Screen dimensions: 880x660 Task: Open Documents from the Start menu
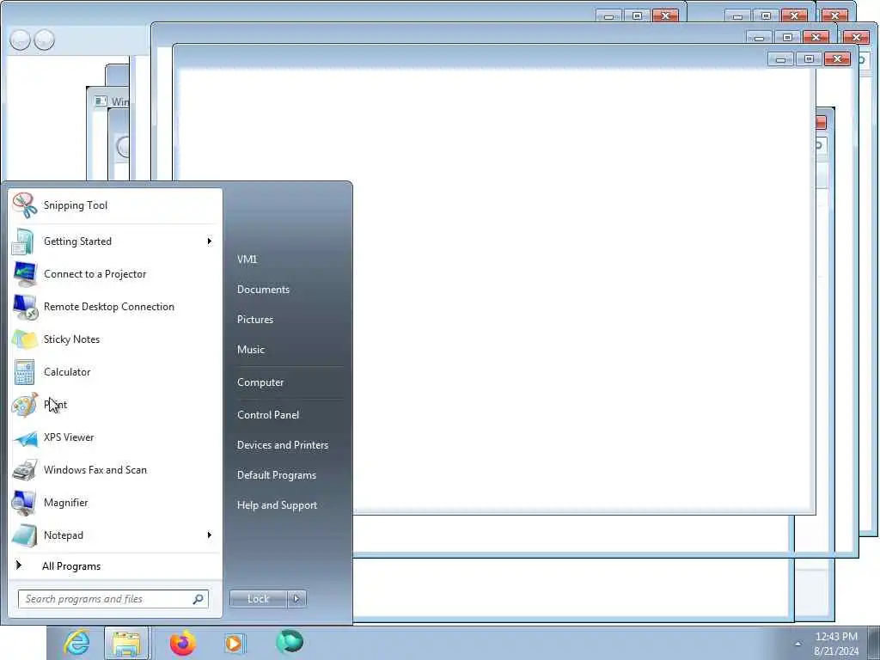click(263, 290)
